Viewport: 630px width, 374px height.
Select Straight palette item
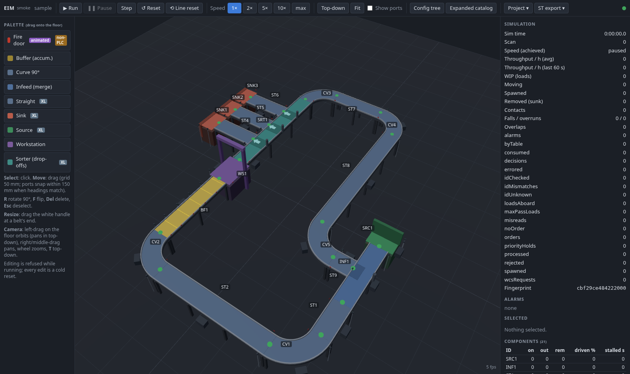[x=37, y=101]
